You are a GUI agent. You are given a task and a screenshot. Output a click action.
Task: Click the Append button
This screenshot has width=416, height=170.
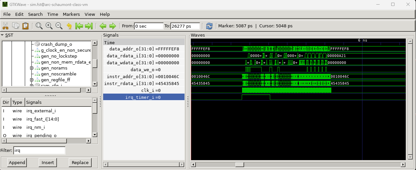17,162
